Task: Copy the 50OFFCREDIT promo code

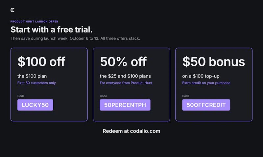Action: pyautogui.click(x=206, y=105)
